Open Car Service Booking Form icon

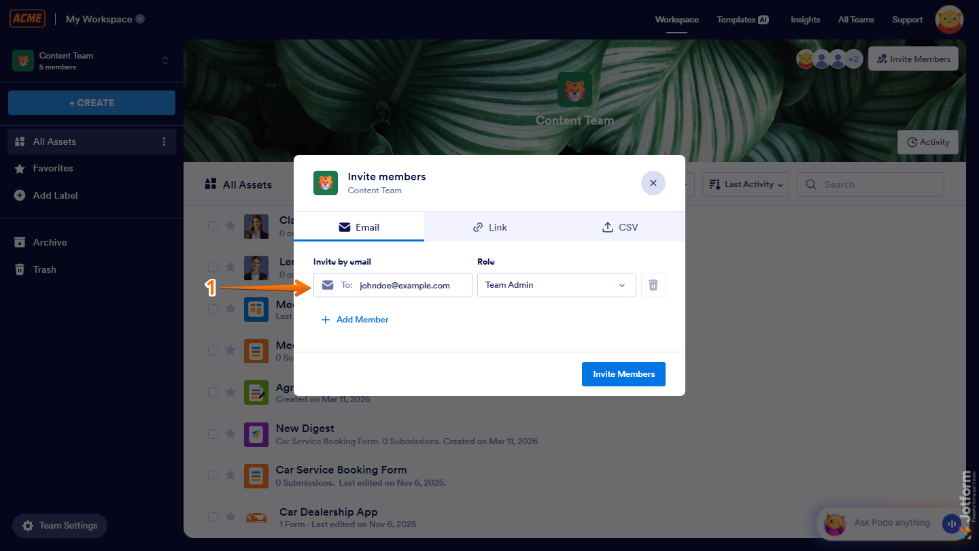click(x=256, y=475)
